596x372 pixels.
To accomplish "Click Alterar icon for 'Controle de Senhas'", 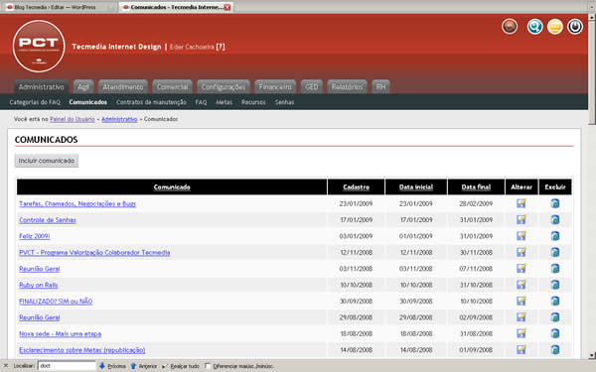I will 521,220.
